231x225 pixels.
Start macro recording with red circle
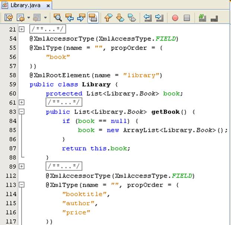click(175, 18)
